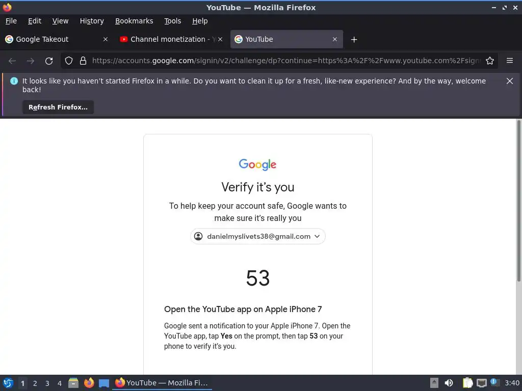Dismiss the Firefox refresh notification bar
This screenshot has height=391, width=522.
click(510, 81)
